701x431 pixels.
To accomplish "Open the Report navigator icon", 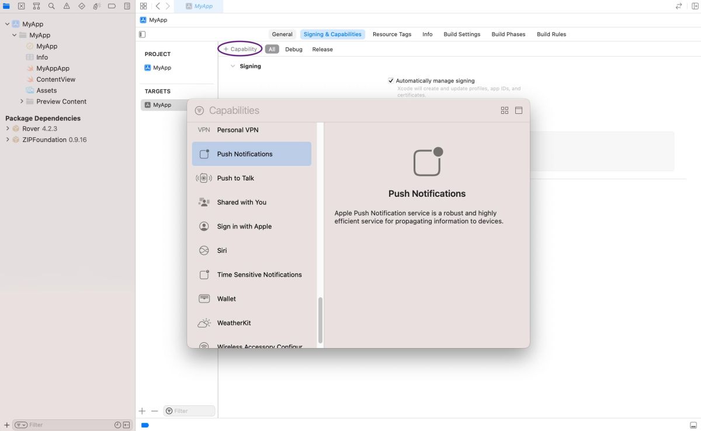I will (127, 6).
